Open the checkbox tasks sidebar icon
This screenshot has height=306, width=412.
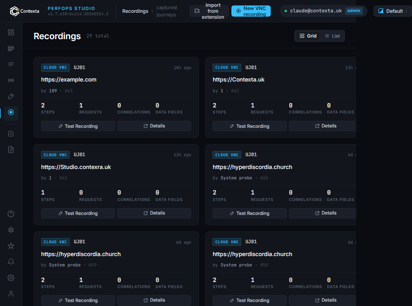(x=11, y=134)
